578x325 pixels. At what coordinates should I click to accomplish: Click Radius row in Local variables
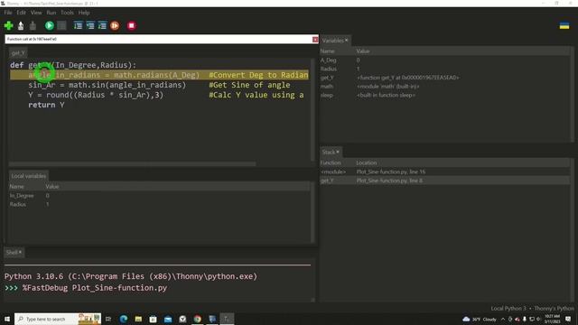[159, 205]
